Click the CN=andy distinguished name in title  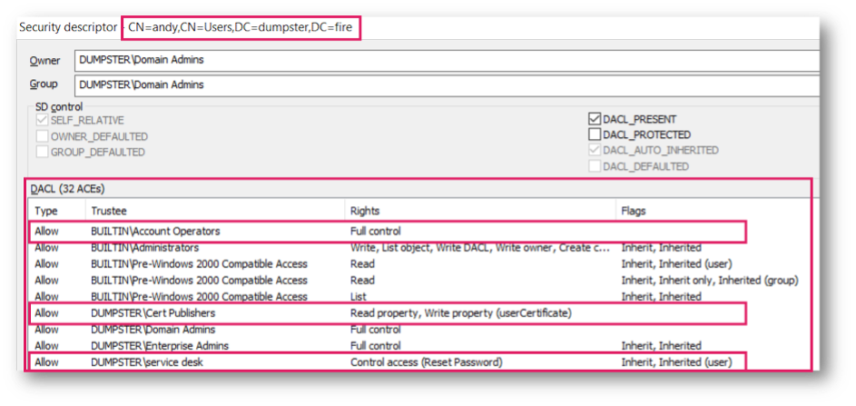[x=241, y=27]
